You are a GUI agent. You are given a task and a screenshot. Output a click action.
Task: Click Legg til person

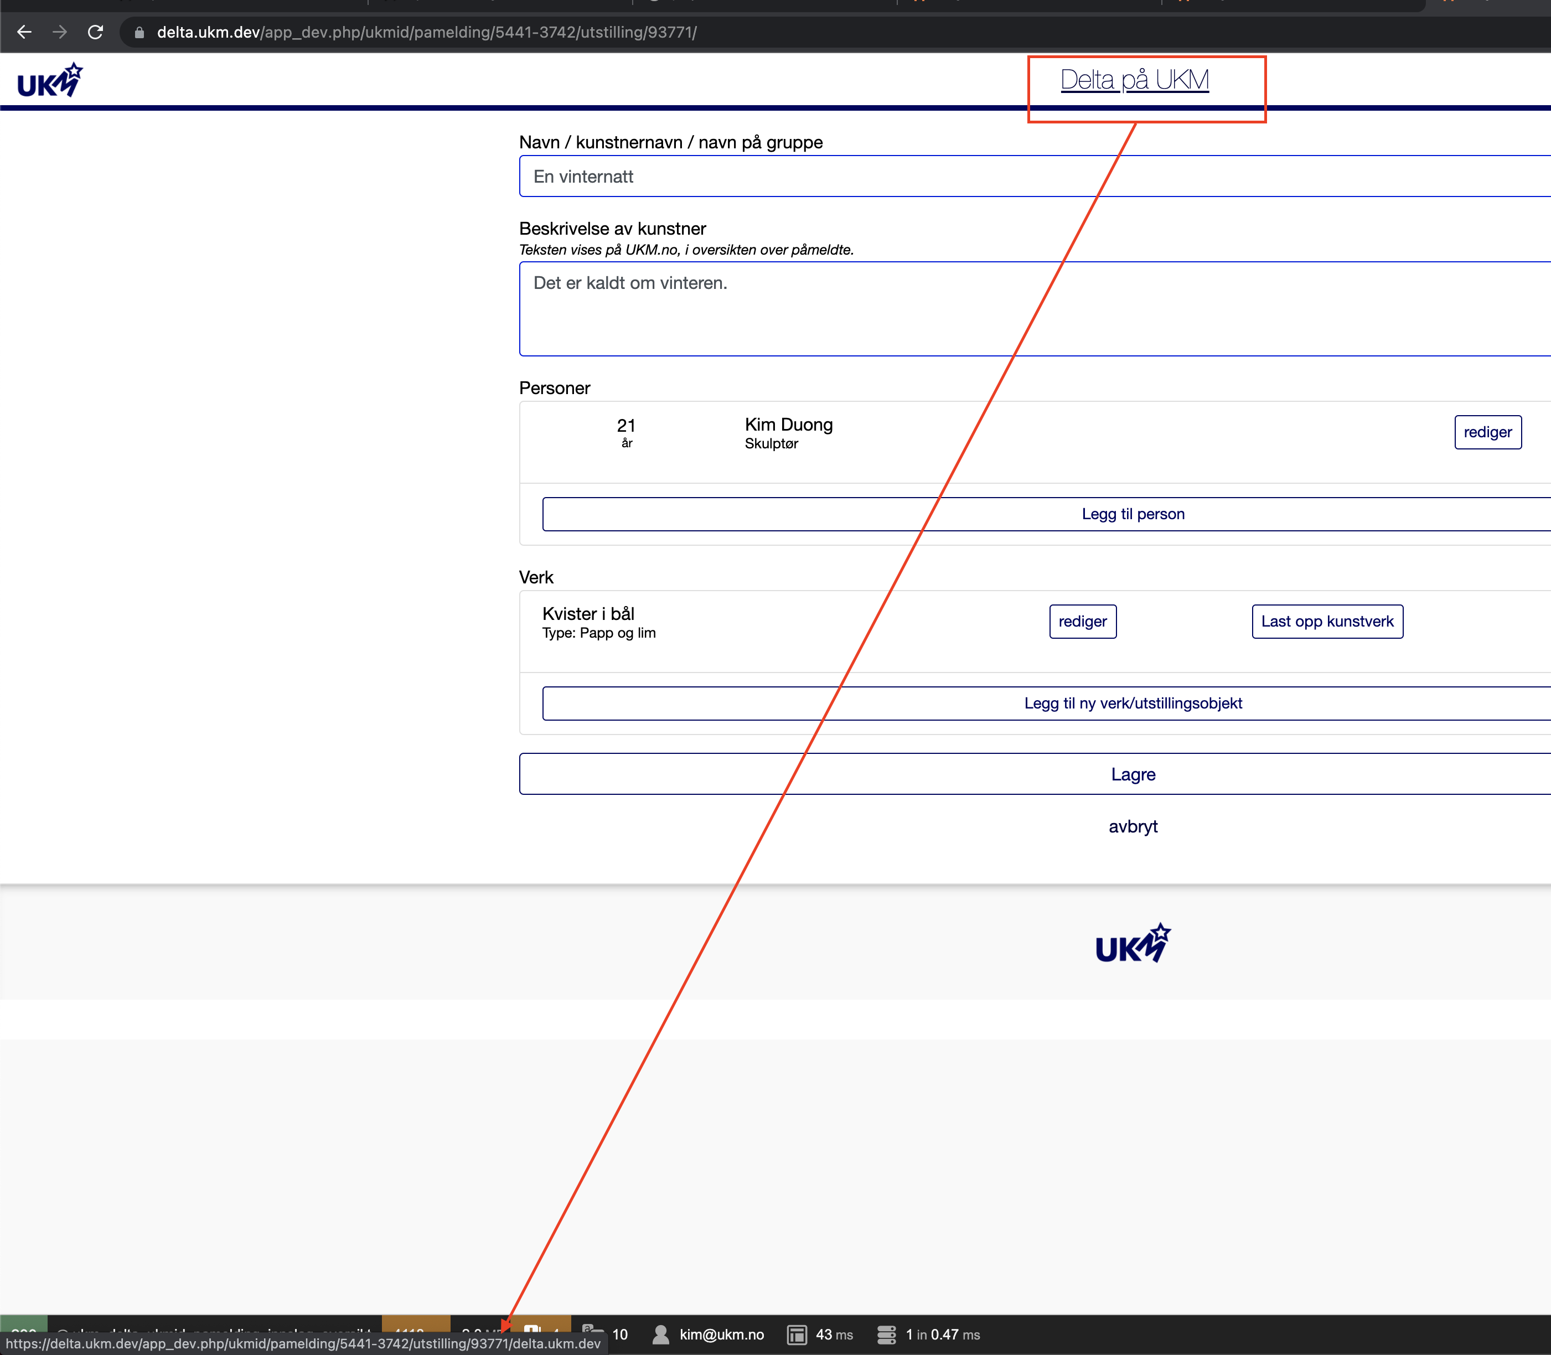[1132, 514]
